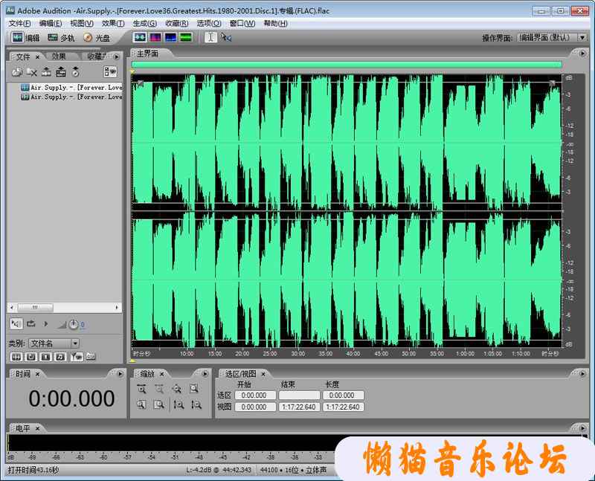Click Zoom Out Vertically icon
The image size is (595, 481).
click(x=196, y=404)
